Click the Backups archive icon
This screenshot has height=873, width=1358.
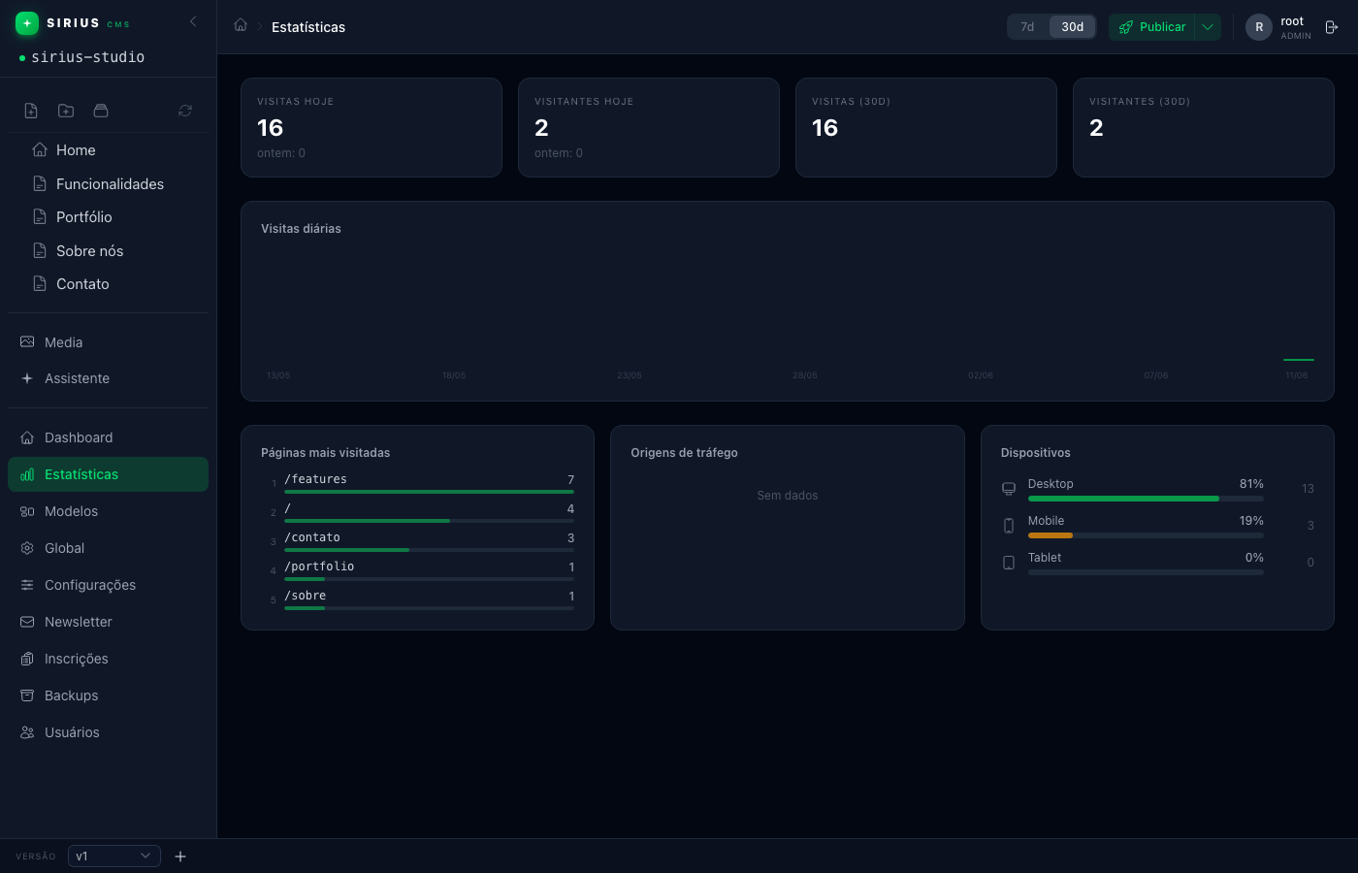27,695
